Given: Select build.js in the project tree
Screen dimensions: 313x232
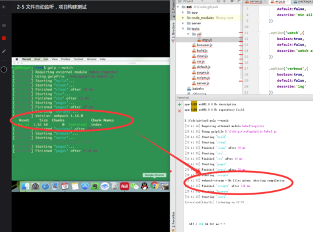Looking at the screenshot, I should click(202, 51).
